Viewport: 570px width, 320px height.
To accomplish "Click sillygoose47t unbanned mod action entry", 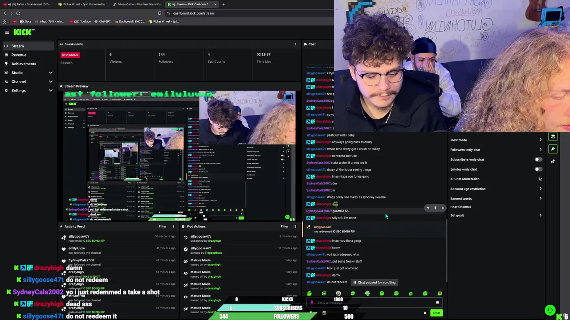I will (240, 239).
